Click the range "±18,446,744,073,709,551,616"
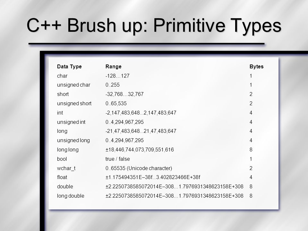 (140, 150)
